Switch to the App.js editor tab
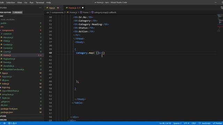This screenshot has height=125, width=223. [x=52, y=8]
